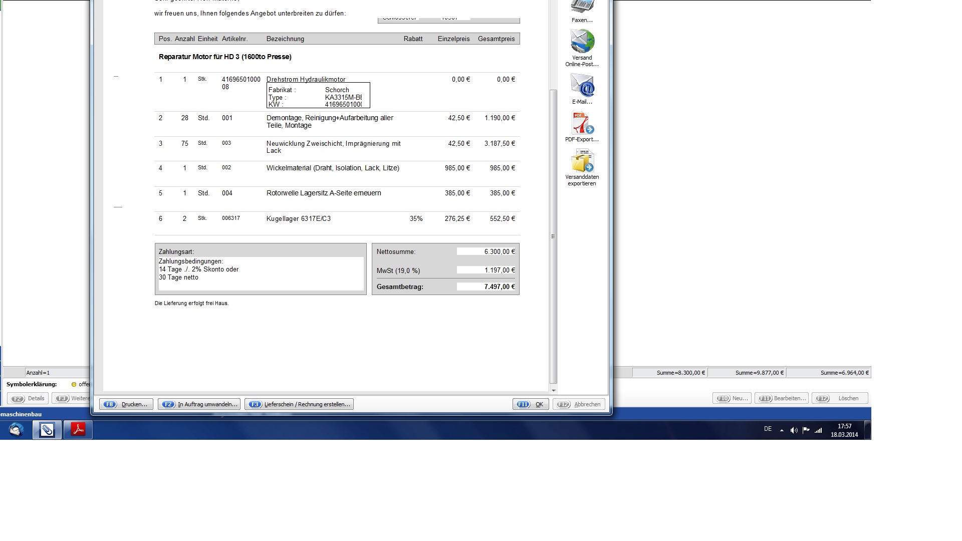This screenshot has height=541, width=962.
Task: Click the Drucken... button
Action: click(x=126, y=404)
